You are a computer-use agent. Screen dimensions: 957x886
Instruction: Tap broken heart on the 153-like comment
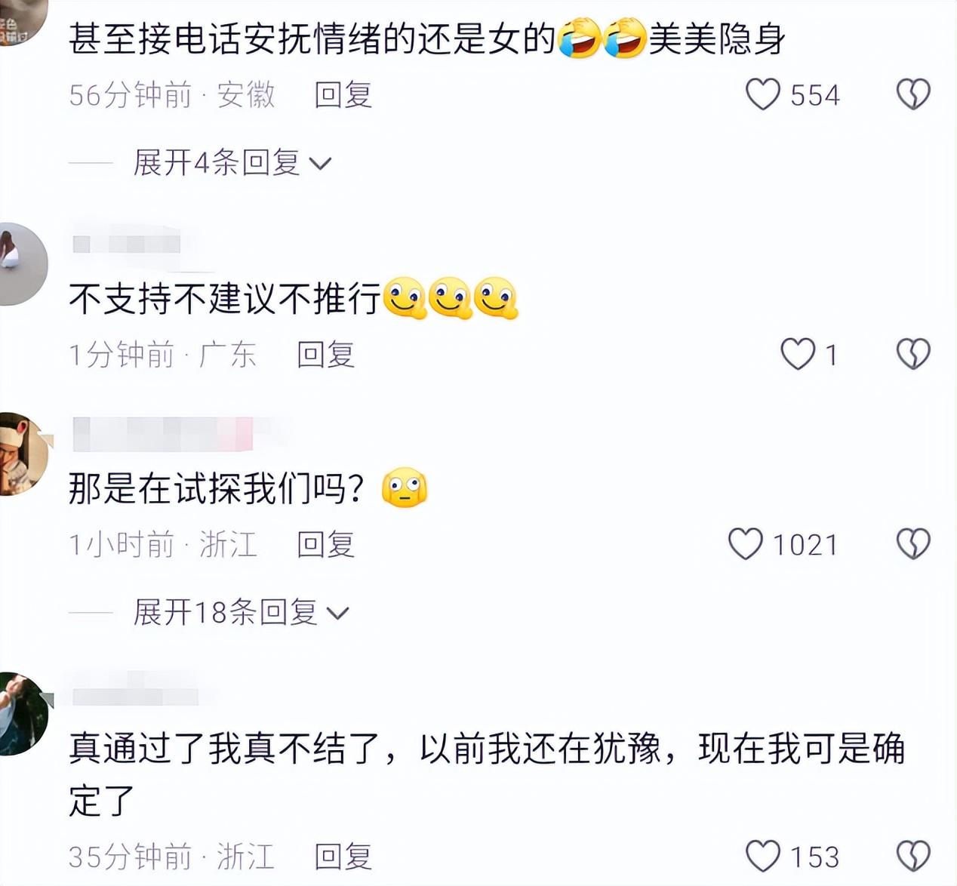913,857
